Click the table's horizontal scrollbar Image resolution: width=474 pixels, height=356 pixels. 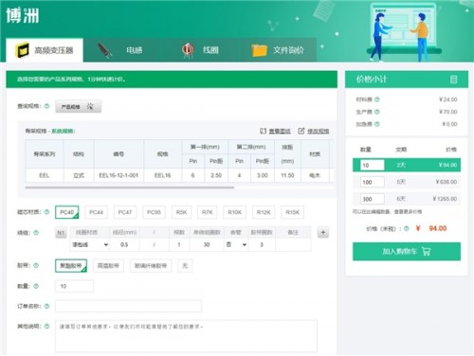coord(130,187)
